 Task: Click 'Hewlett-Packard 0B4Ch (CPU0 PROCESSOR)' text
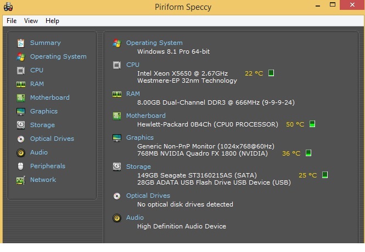(x=207, y=124)
